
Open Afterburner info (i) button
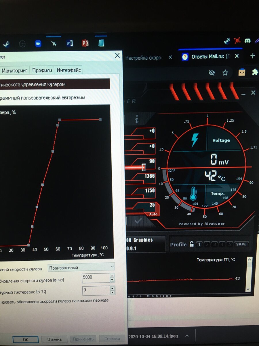[x=137, y=119]
